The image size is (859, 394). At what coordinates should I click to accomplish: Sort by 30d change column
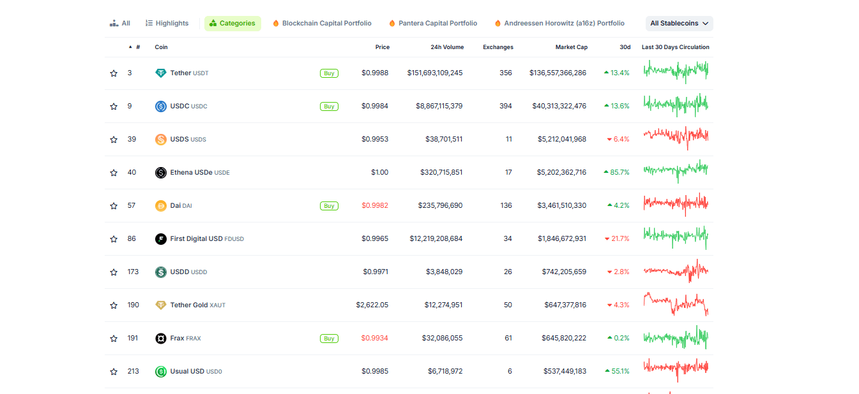point(625,47)
